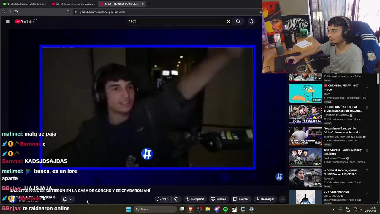Reload the current page
This screenshot has height=214, width=380.
click(x=16, y=12)
